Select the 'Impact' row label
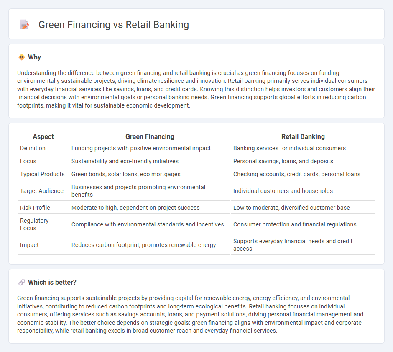Screen dimensions: 393x352 (29, 245)
